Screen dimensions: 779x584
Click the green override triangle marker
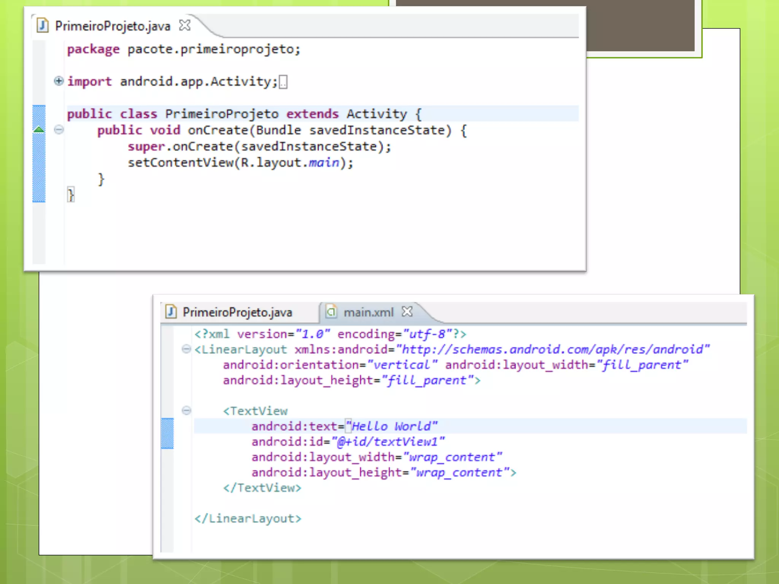point(39,130)
